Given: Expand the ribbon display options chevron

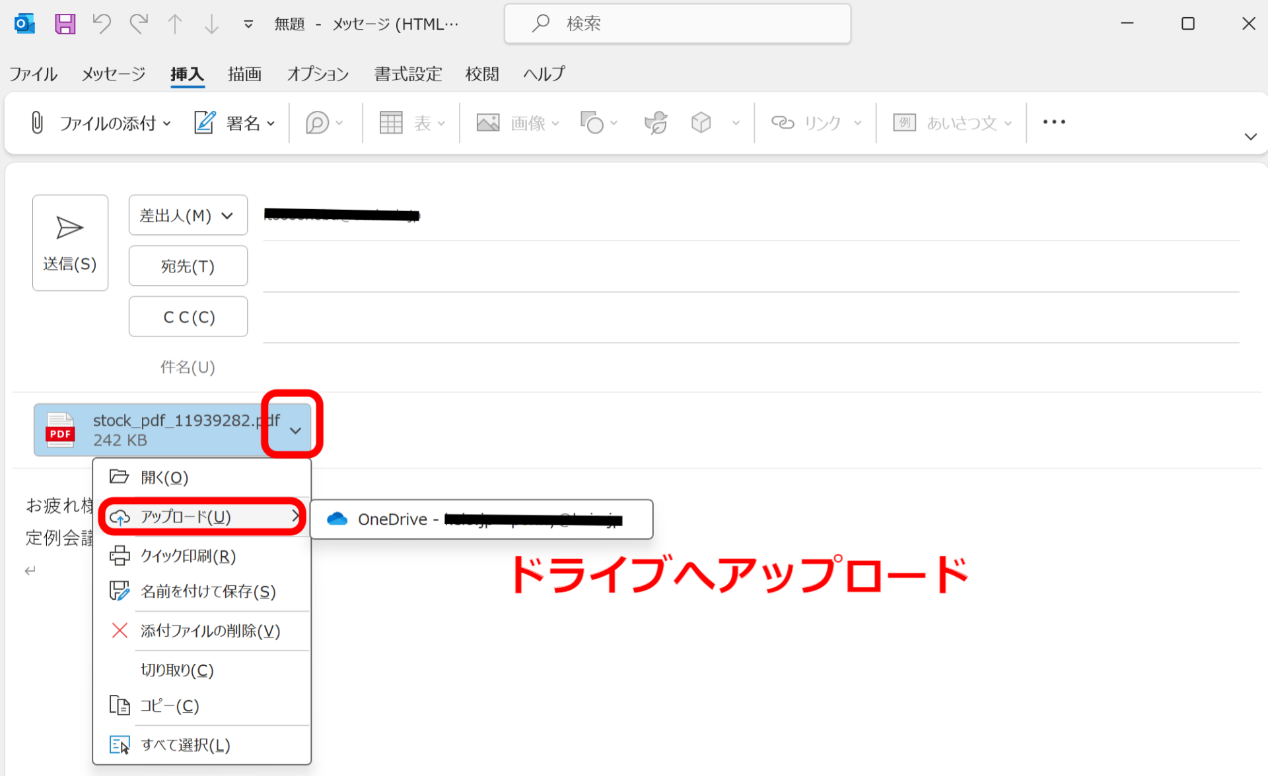Looking at the screenshot, I should (x=1250, y=137).
